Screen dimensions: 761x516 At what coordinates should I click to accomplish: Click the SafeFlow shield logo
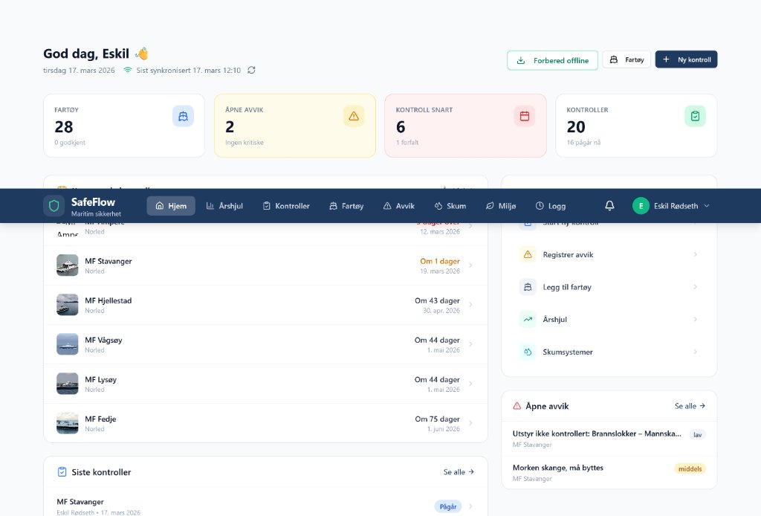click(x=54, y=206)
